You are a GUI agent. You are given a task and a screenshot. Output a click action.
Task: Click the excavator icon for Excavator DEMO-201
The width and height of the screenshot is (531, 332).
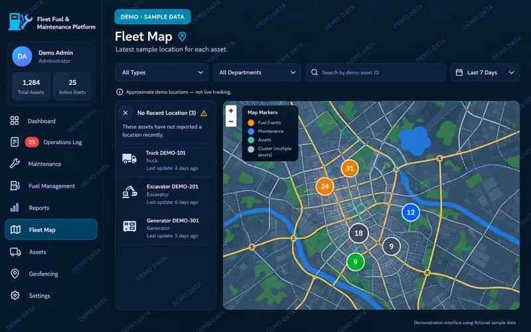pyautogui.click(x=129, y=192)
